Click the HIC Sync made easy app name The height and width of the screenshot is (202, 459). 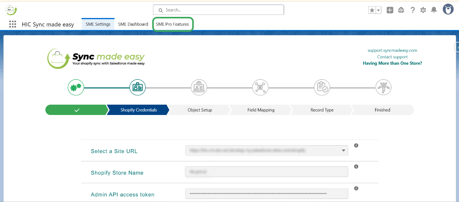pos(48,25)
